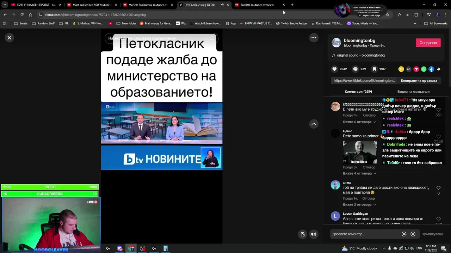Open the Calculator from the taskbar
The height and width of the screenshot is (253, 451).
click(x=165, y=248)
